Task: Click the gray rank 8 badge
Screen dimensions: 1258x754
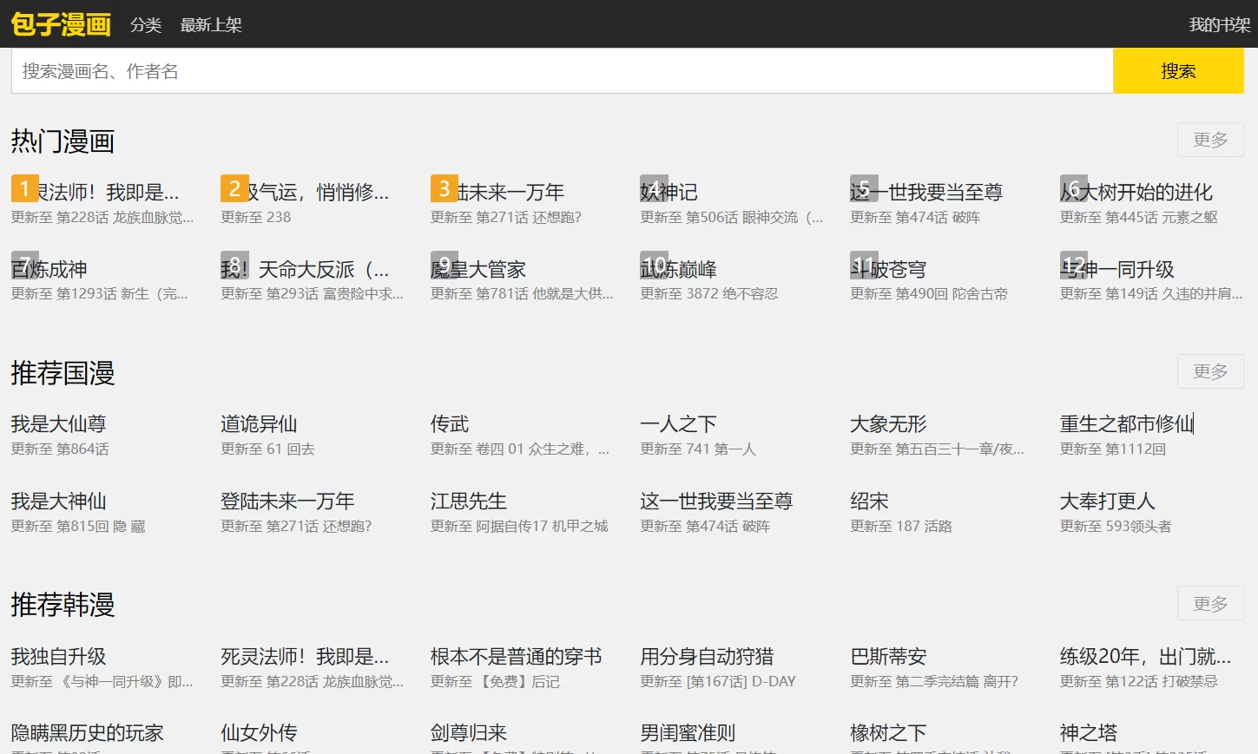Action: pos(234,265)
